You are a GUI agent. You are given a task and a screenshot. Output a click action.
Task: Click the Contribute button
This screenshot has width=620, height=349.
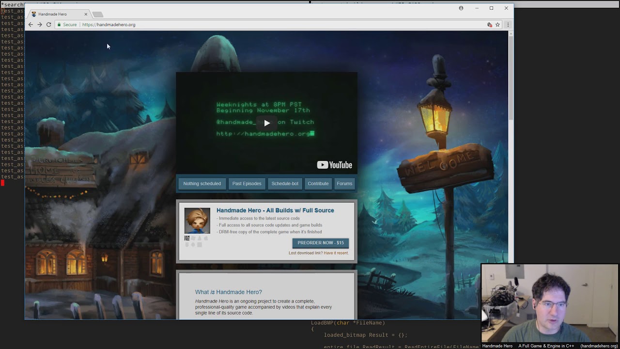click(318, 184)
